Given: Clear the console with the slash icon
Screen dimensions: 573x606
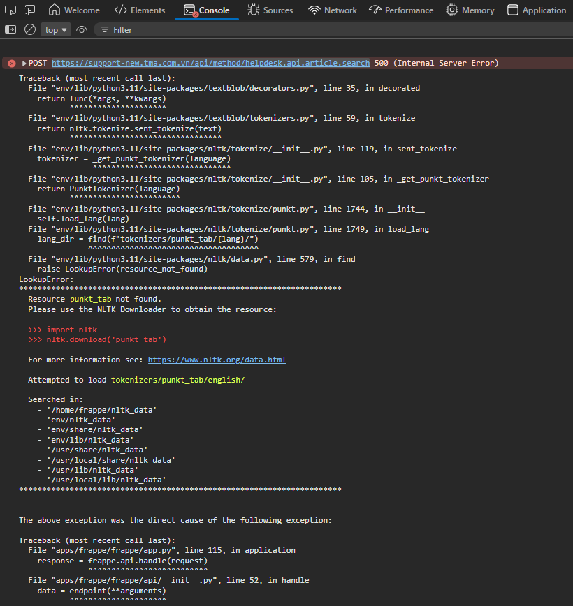Looking at the screenshot, I should [x=29, y=29].
